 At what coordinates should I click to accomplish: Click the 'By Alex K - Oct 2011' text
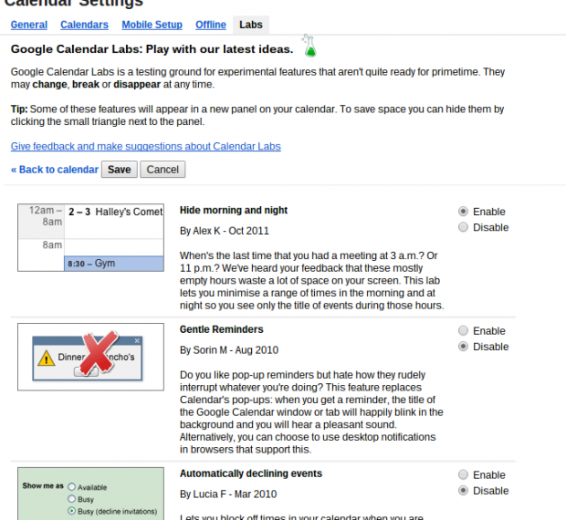click(225, 231)
